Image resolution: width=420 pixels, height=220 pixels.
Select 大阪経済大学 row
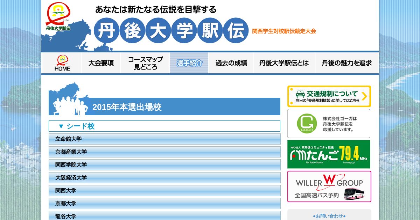click(164, 178)
